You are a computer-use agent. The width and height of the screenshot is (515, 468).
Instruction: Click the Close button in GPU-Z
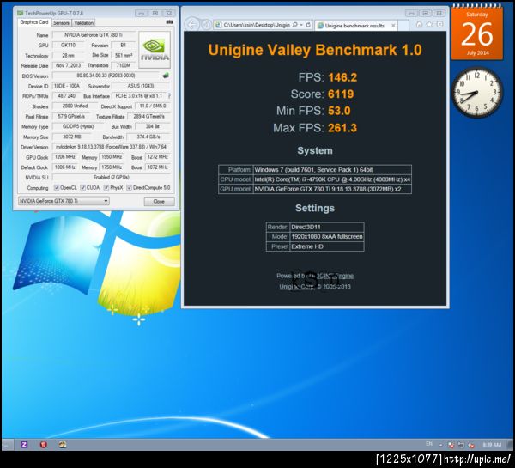point(159,201)
